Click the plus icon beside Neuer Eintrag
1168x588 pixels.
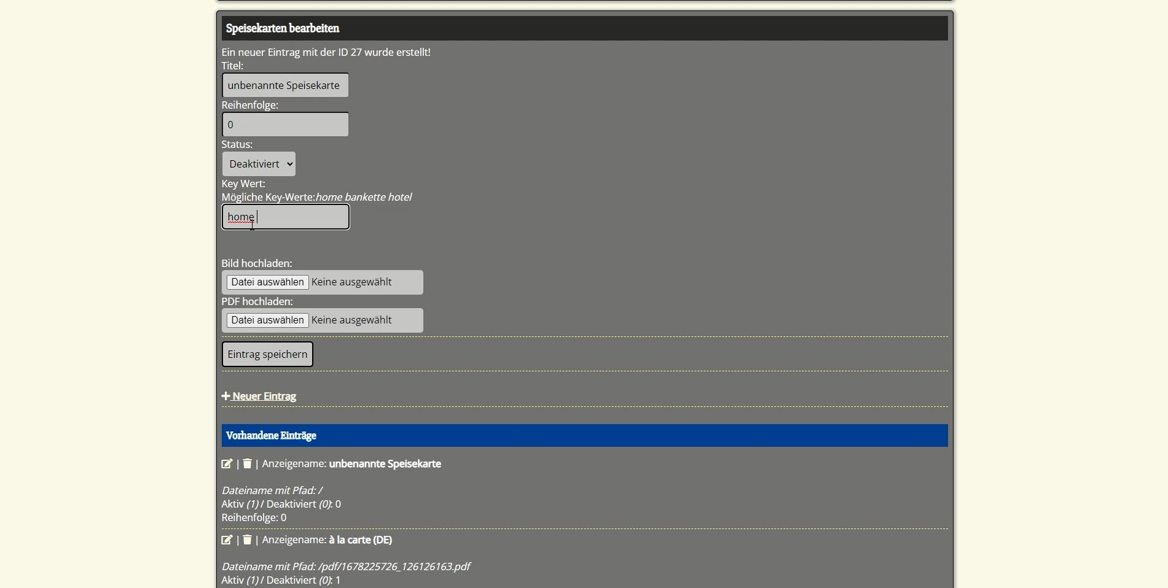pos(225,396)
